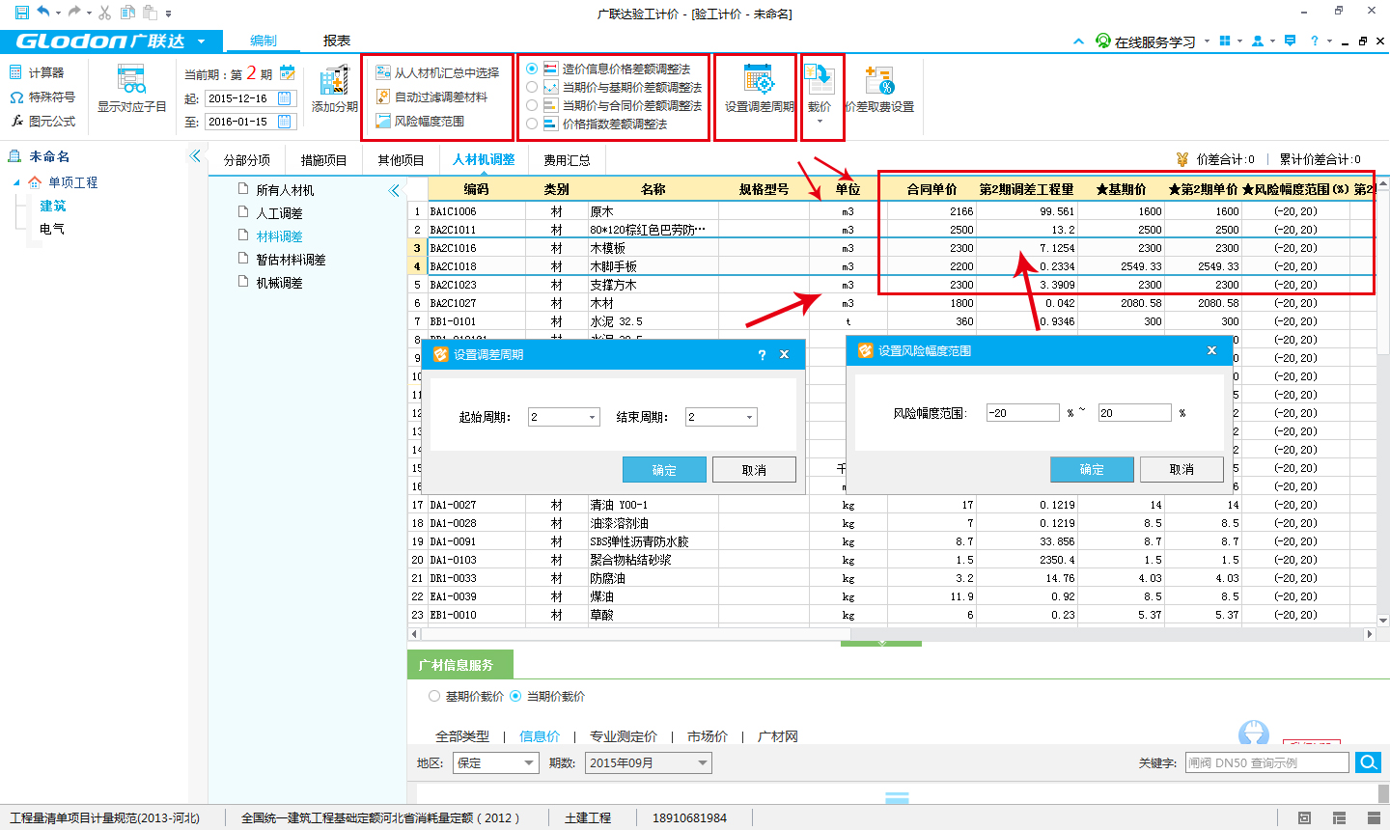
Task: Open the 图元公式 formula tool
Action: 42,122
